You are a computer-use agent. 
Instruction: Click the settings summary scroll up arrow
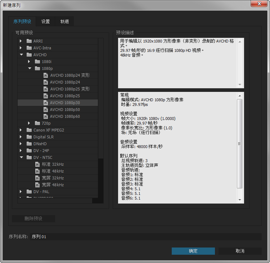click(x=240, y=95)
